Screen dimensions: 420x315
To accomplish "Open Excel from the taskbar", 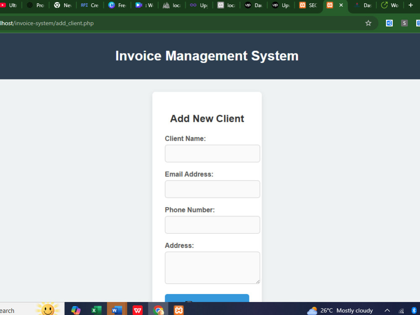I will (97, 310).
